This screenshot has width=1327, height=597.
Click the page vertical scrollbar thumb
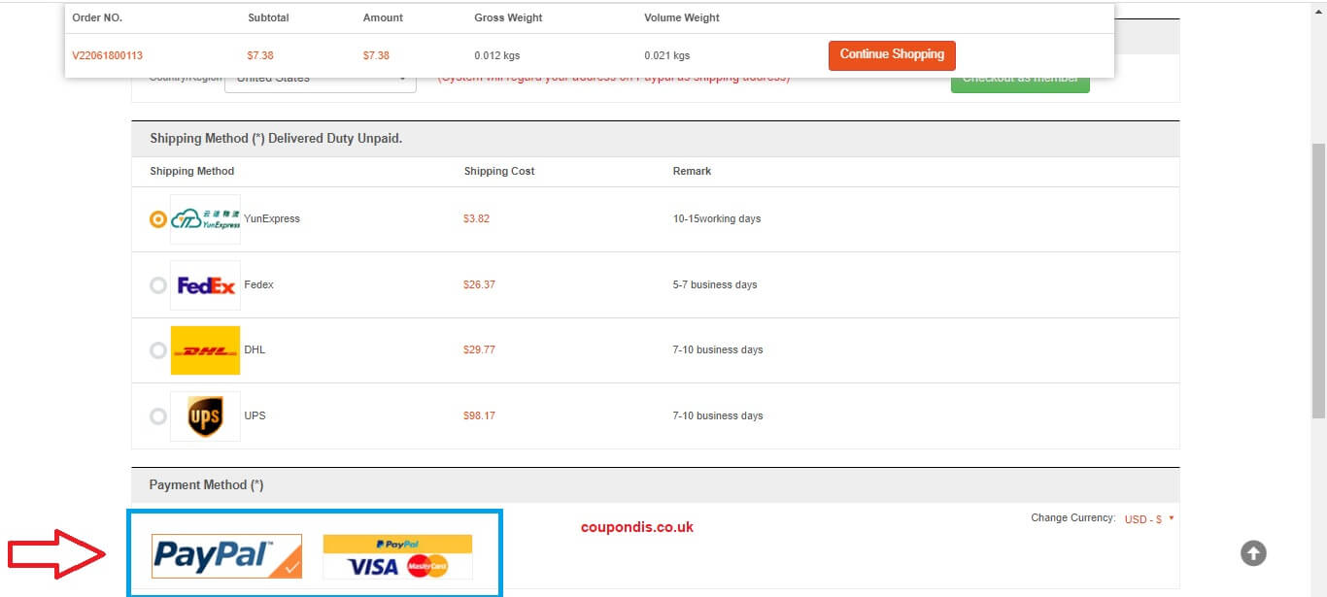click(x=1318, y=282)
